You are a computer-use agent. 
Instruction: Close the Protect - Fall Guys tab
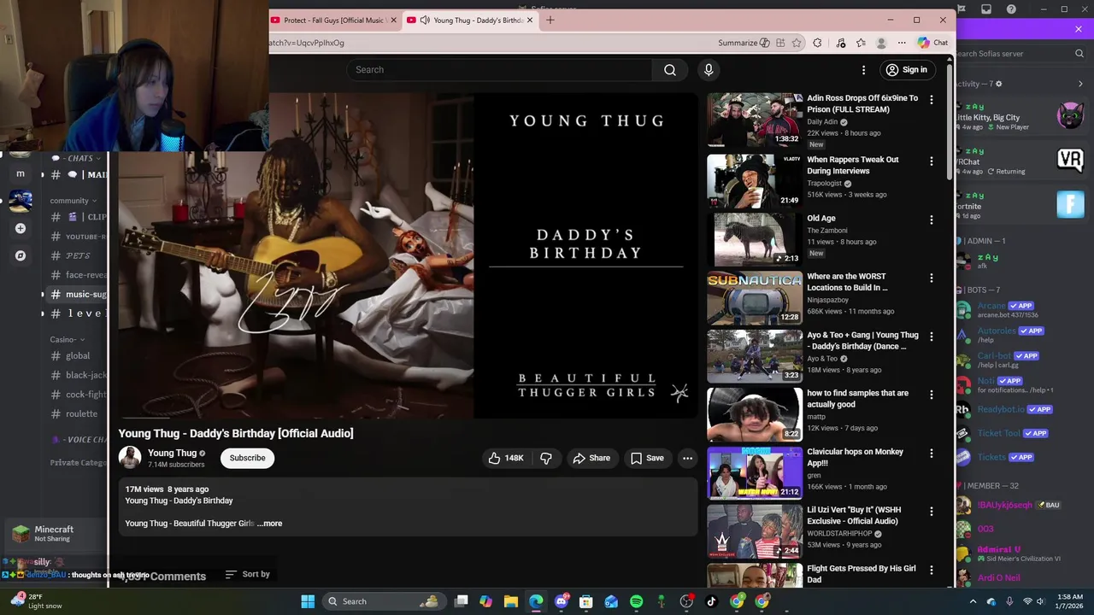click(394, 20)
